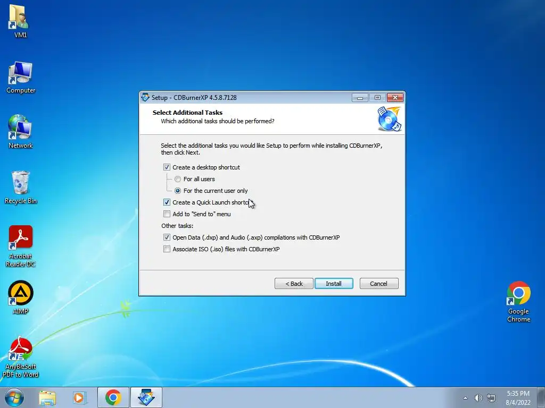
Task: Open Windows Explorer from the taskbar
Action: pos(47,398)
